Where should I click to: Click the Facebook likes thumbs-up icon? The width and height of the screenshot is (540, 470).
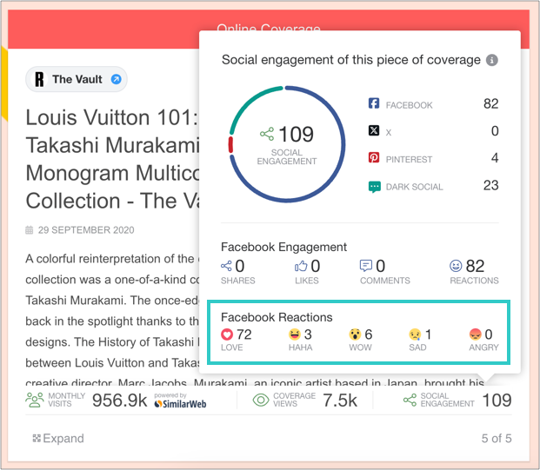[302, 266]
